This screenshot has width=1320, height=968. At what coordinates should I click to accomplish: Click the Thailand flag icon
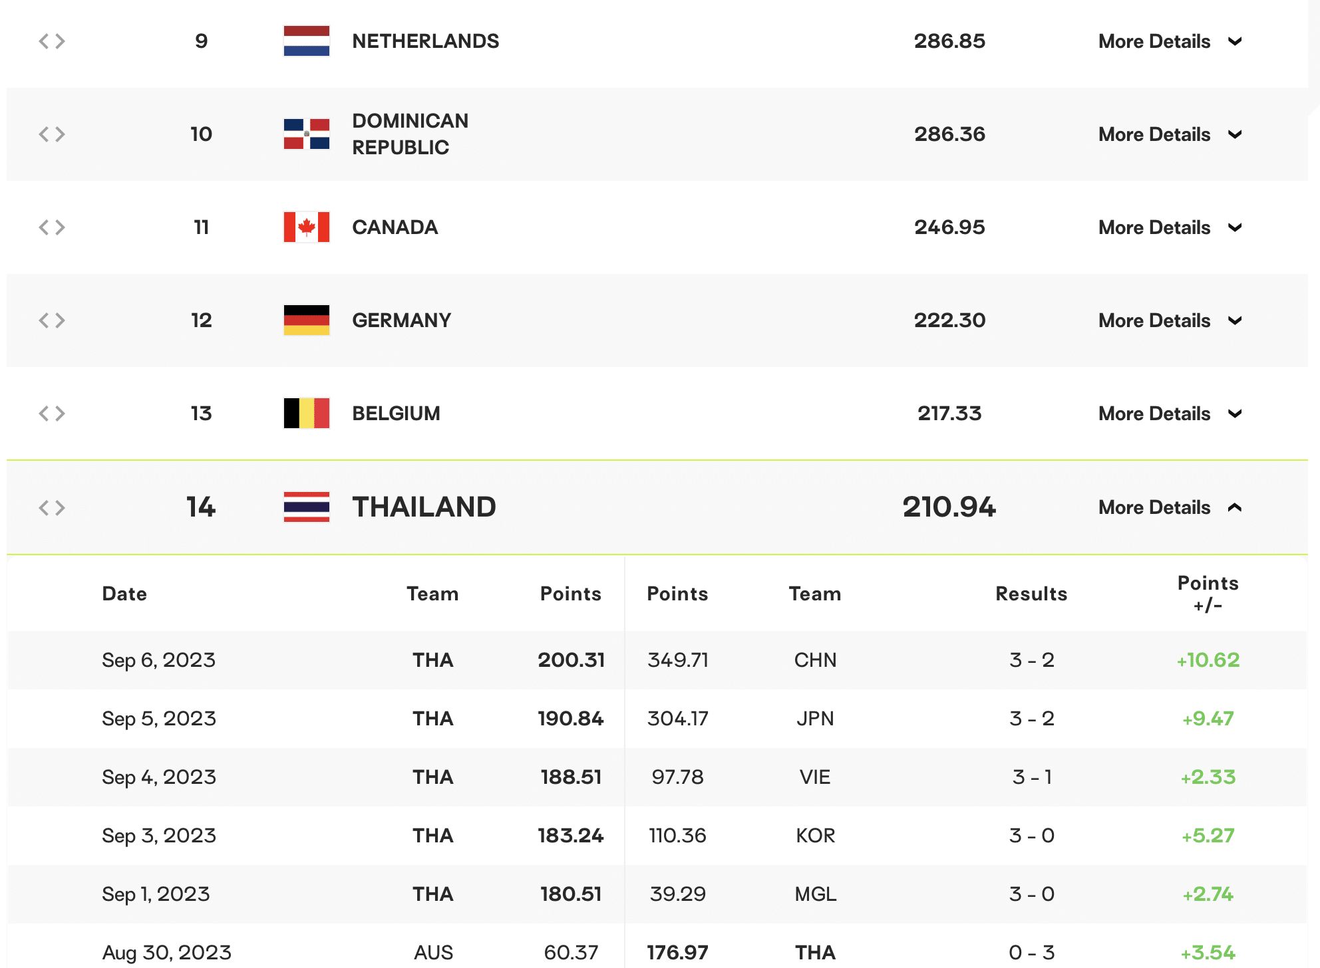pyautogui.click(x=306, y=507)
